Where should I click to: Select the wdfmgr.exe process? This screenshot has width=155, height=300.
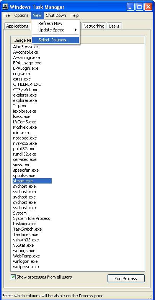pos(24,251)
